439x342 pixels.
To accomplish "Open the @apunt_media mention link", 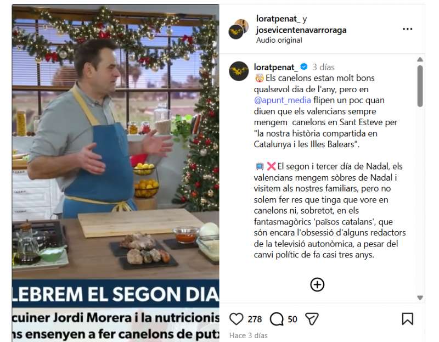I will pyautogui.click(x=282, y=100).
